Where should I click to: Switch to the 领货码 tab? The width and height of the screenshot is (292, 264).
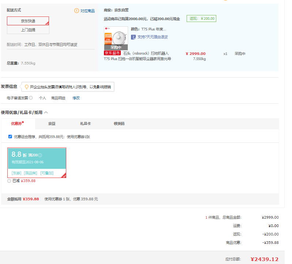(x=119, y=123)
